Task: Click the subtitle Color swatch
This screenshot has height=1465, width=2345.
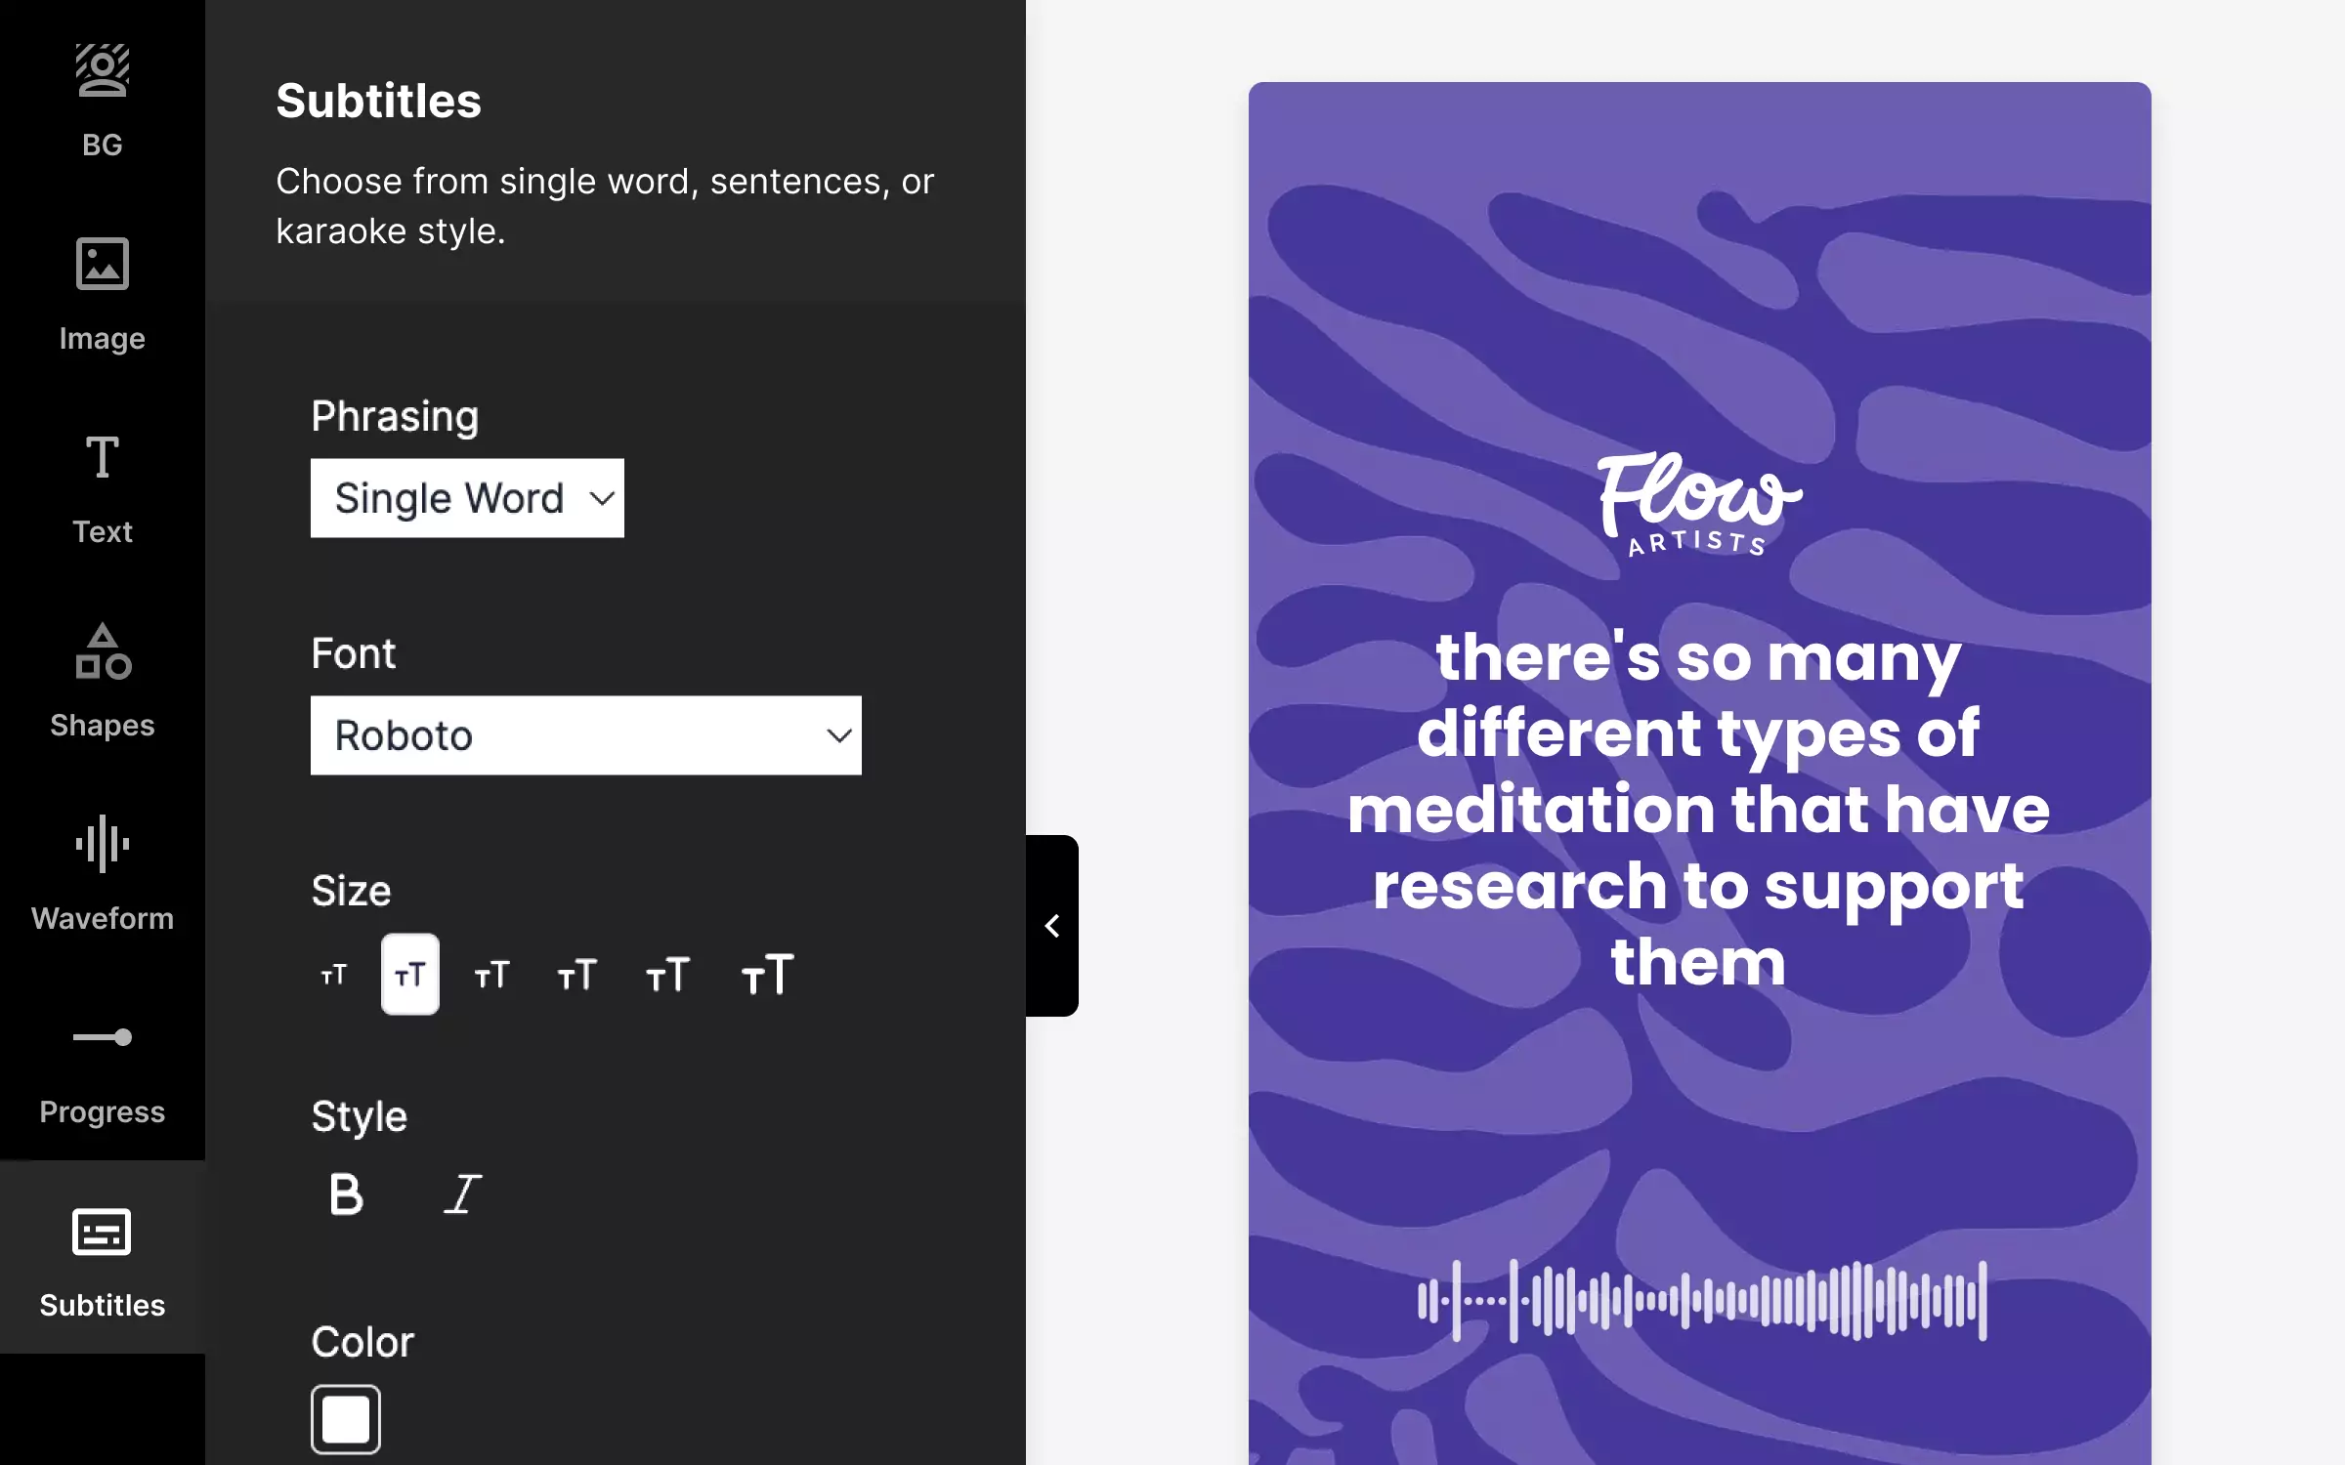Action: (x=346, y=1418)
